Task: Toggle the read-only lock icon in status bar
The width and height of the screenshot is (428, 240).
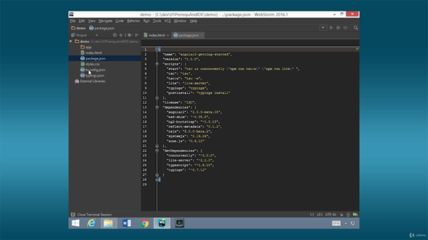Action: point(342,215)
